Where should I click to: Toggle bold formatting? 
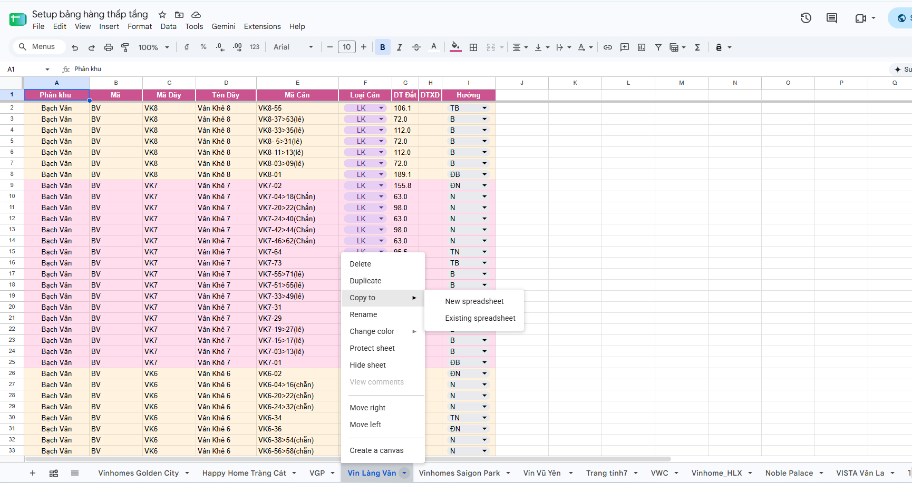383,47
